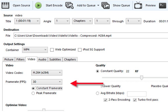Click the Constant Quality slider handle
The width and height of the screenshot is (168, 112).
[x=142, y=78]
